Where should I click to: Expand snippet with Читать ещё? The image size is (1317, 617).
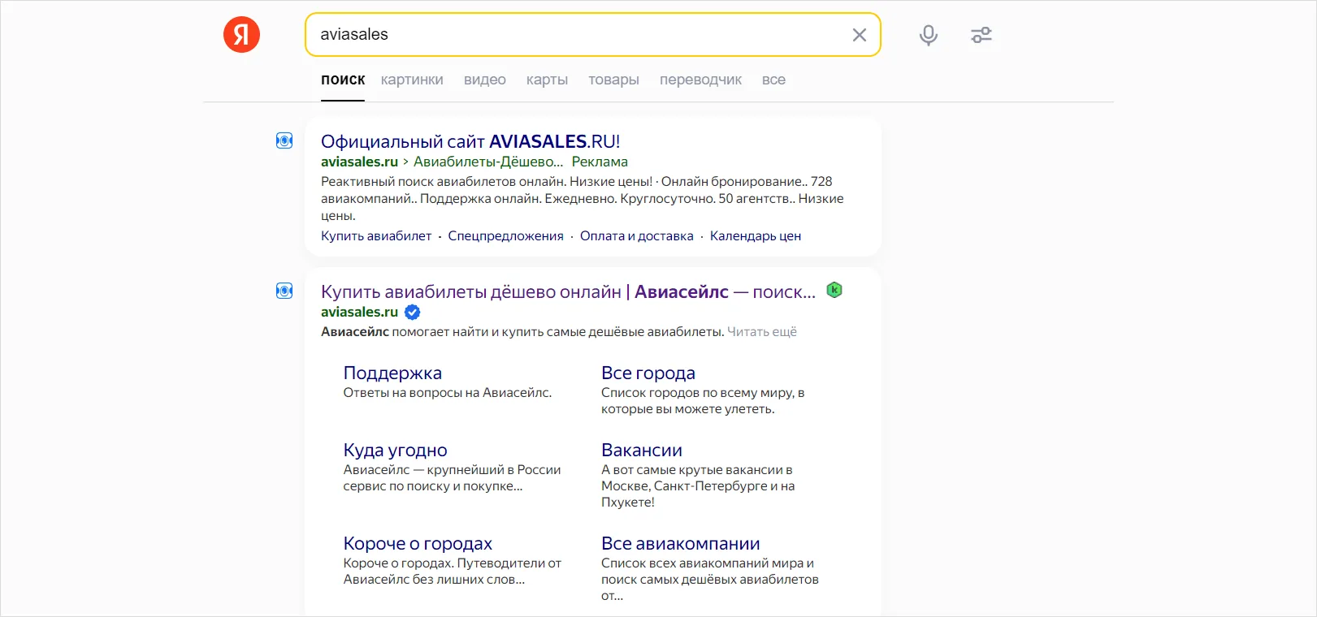762,332
